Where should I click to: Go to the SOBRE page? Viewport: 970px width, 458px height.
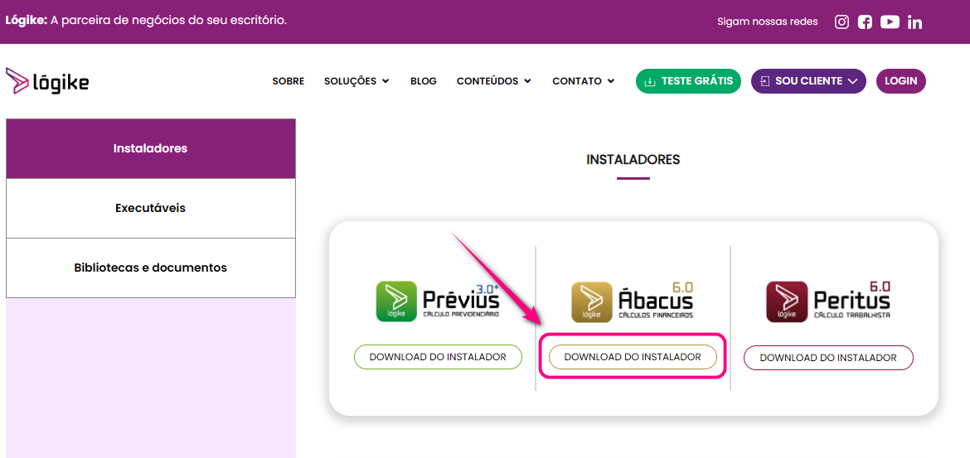click(289, 81)
